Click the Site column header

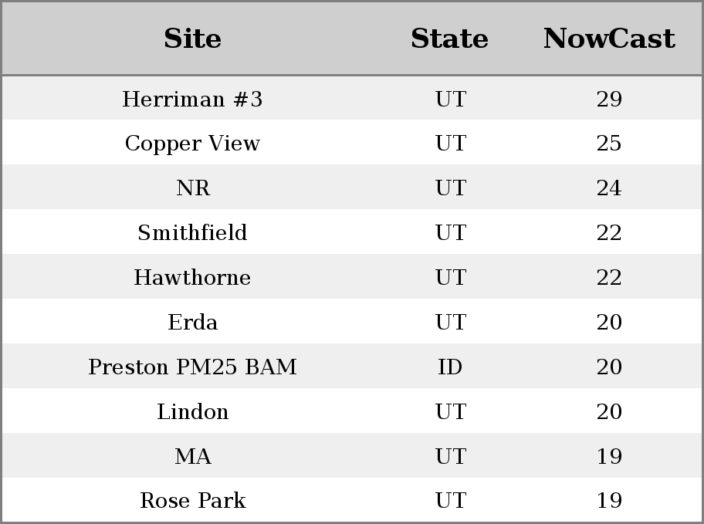click(x=192, y=39)
